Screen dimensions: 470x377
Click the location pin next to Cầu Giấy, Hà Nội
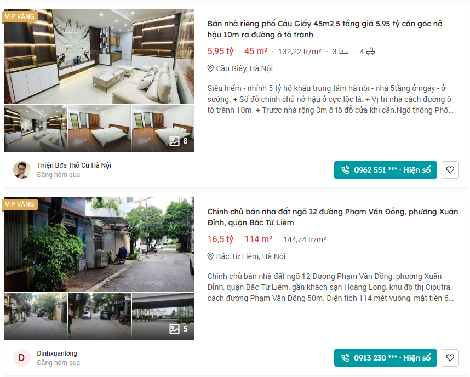pos(210,68)
